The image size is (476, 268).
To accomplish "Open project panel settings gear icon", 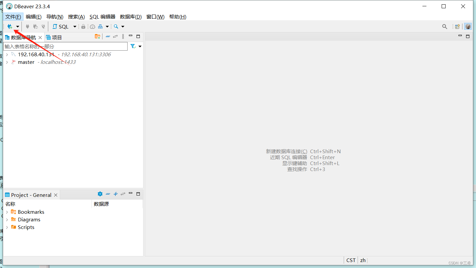I will (100, 194).
